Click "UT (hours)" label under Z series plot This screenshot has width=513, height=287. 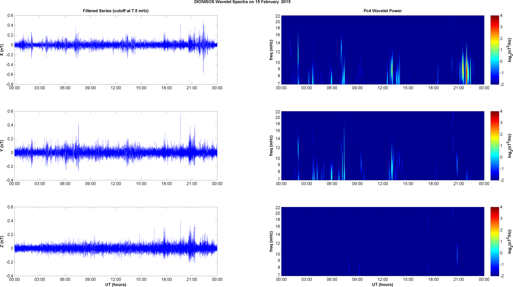coord(116,285)
